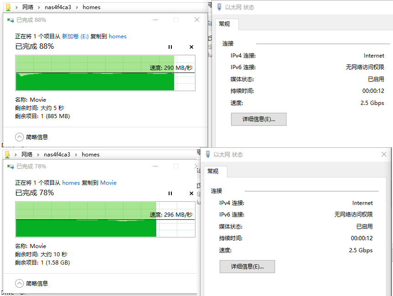Click Ethernet icon in upper 以太网 状态 title
The image size is (393, 296).
219,7
